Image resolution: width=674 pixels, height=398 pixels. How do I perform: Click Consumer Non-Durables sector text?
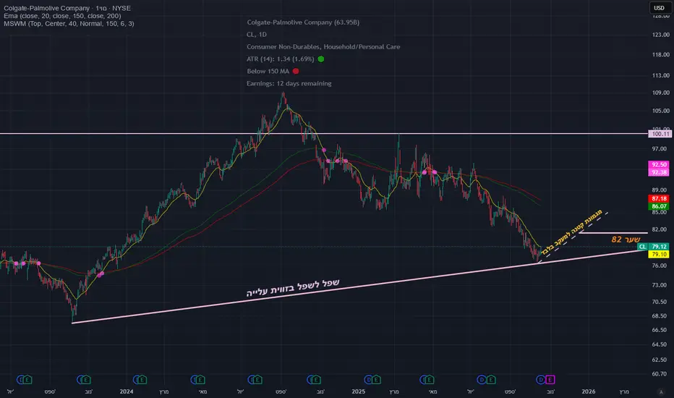(323, 46)
